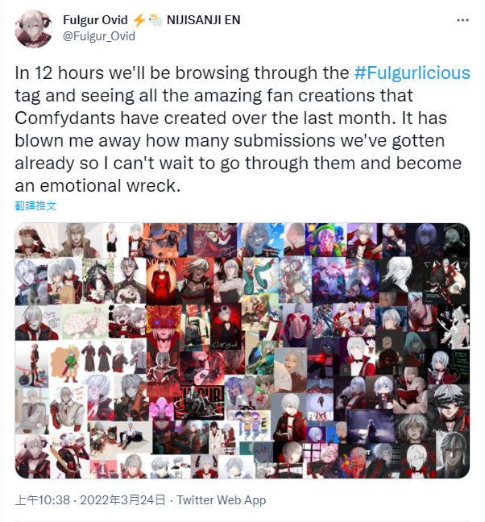Viewport: 485px width, 522px height.
Task: Open the @Fulgur_Ovid handle
Action: pyautogui.click(x=99, y=36)
